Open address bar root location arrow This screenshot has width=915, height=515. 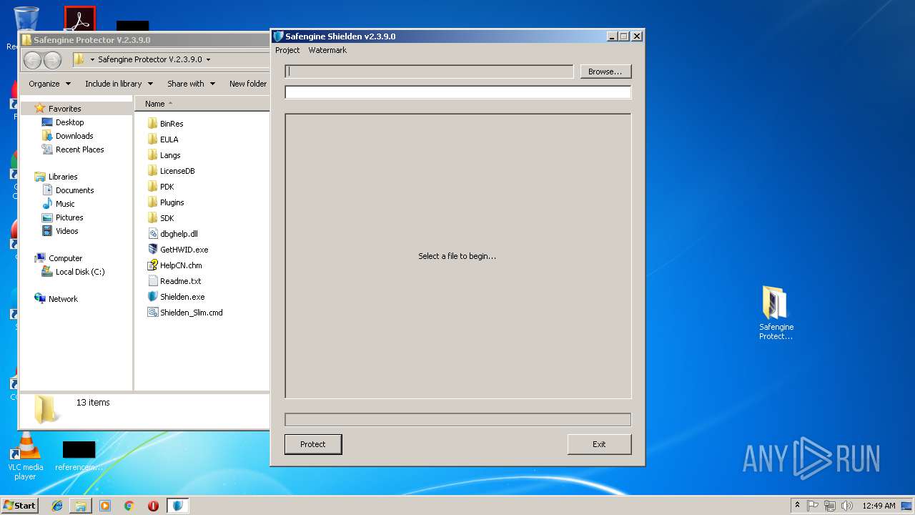[92, 59]
